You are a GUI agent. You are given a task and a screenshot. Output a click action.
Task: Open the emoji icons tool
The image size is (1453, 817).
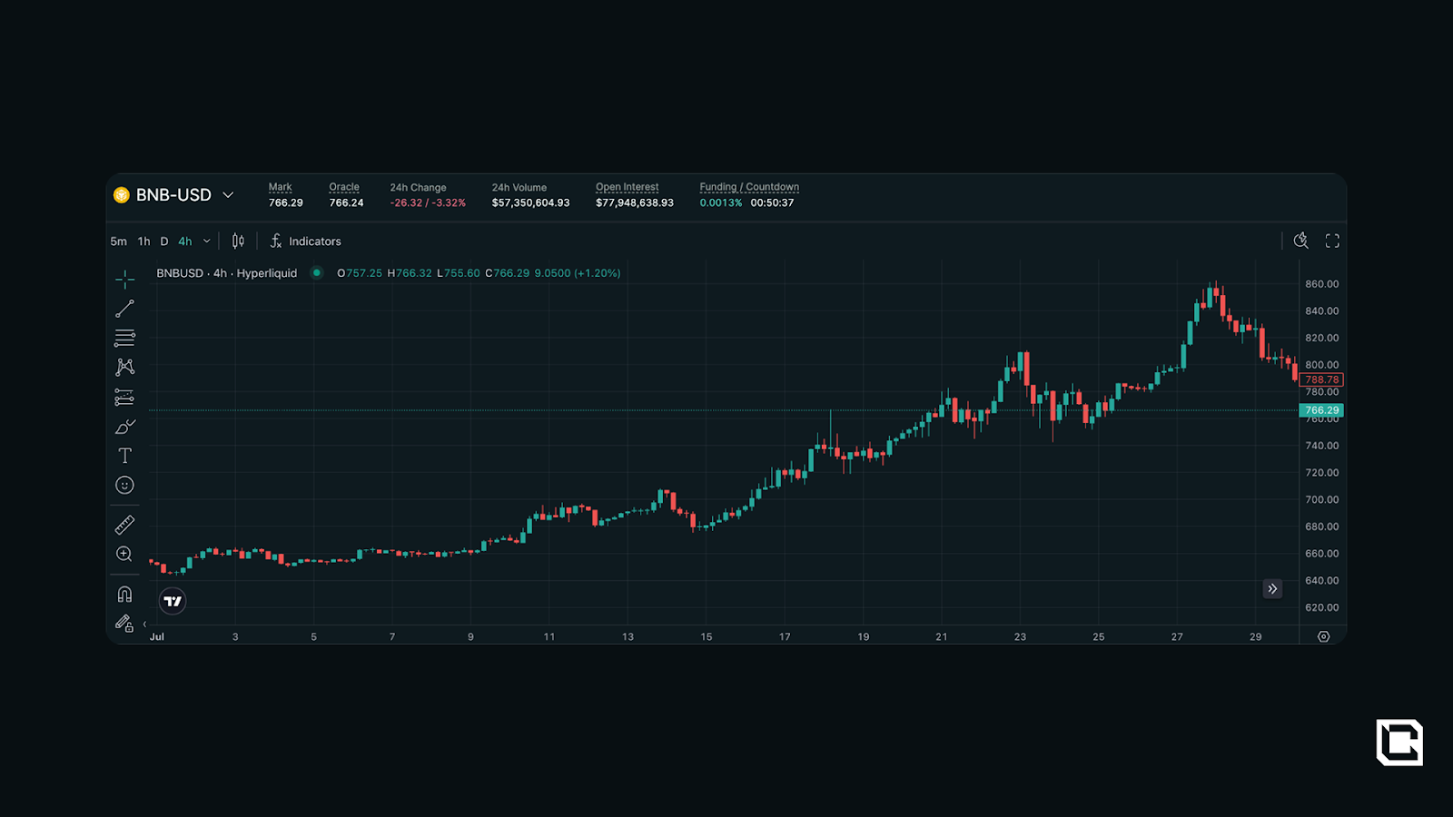click(x=124, y=486)
